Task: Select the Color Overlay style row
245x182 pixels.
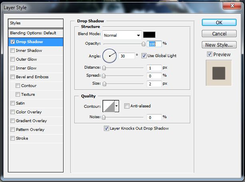Action: 36,112
